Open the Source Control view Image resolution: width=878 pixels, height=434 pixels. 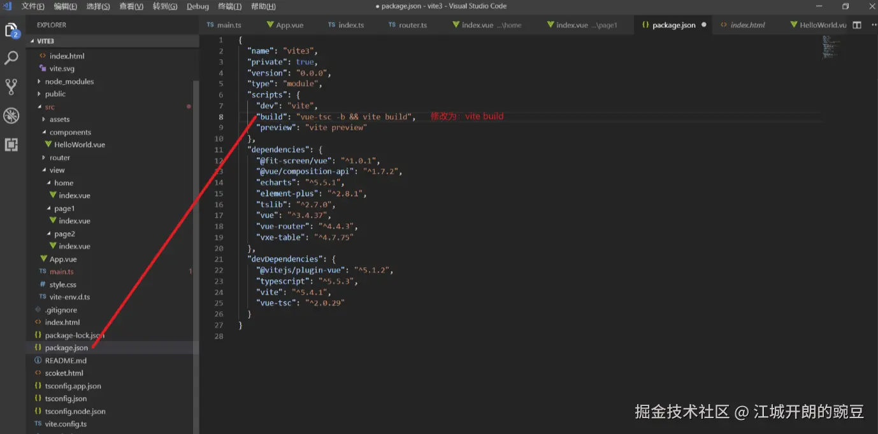point(11,87)
